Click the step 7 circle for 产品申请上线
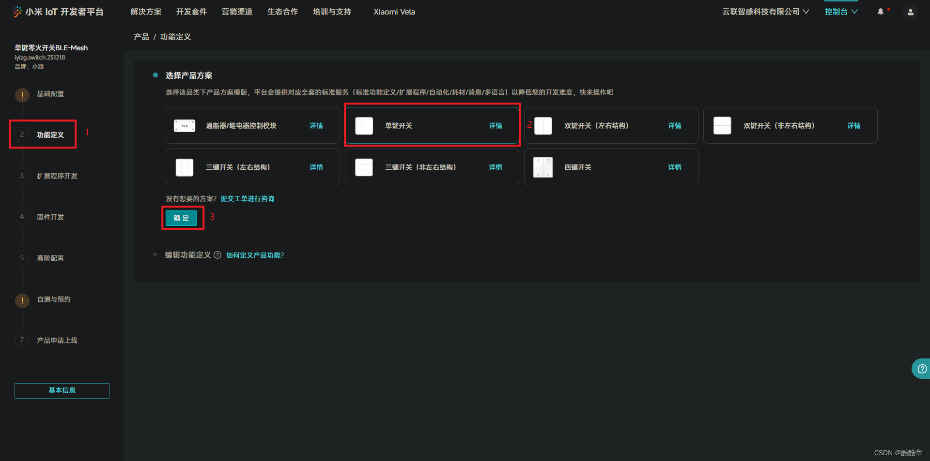Viewport: 930px width, 461px height. tap(22, 340)
